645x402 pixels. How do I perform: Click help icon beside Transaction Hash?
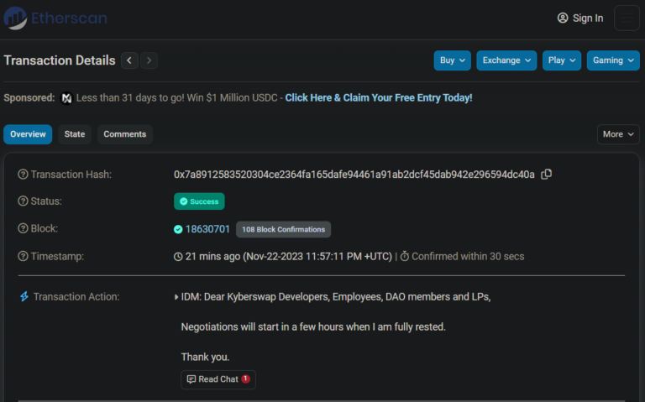click(x=23, y=175)
